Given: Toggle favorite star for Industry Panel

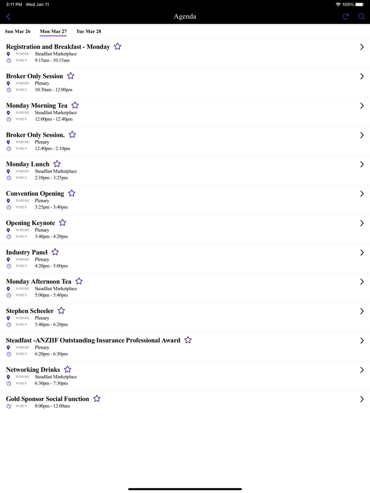Looking at the screenshot, I should pos(55,252).
